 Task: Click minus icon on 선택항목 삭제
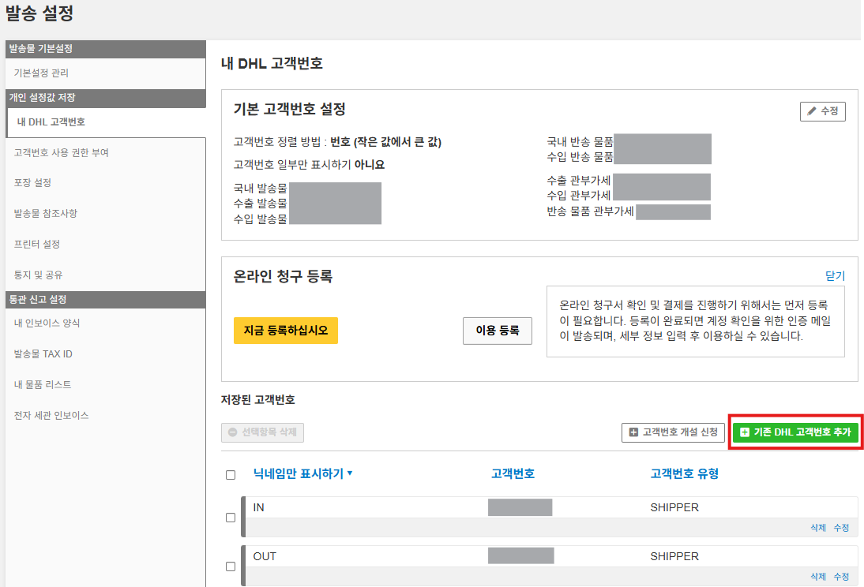coord(232,432)
